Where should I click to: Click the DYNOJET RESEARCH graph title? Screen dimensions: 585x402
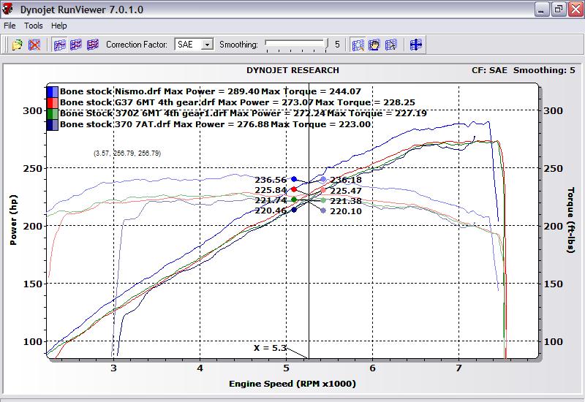(293, 70)
